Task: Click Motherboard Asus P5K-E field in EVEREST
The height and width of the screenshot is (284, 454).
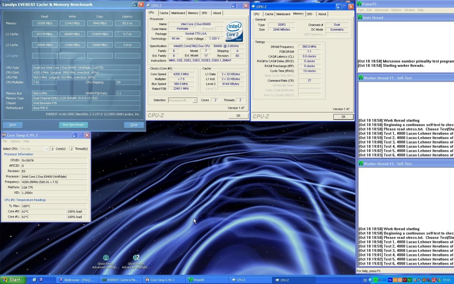Action: click(86, 108)
